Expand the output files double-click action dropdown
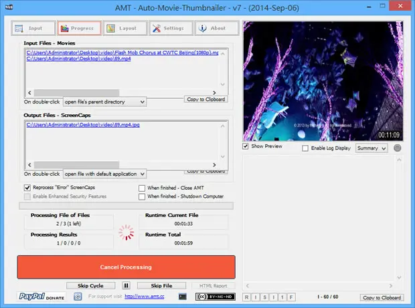Image resolution: width=415 pixels, height=308 pixels. coord(104,174)
